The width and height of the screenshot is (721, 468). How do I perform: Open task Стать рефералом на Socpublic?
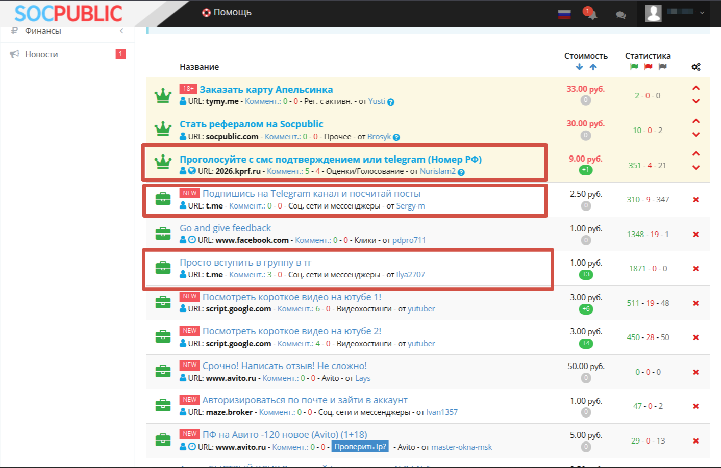pos(251,124)
